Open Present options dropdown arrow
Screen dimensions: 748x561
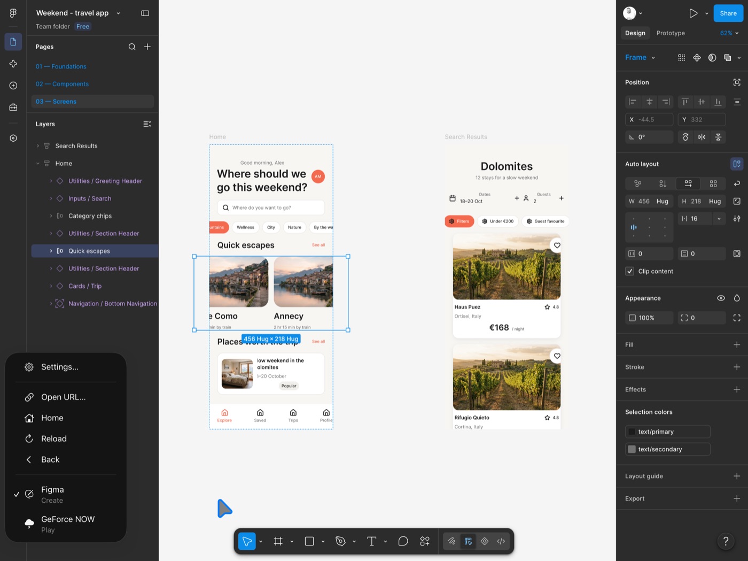[706, 13]
